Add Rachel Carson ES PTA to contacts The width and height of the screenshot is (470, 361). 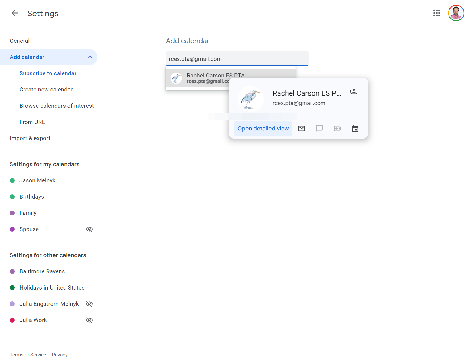(353, 92)
